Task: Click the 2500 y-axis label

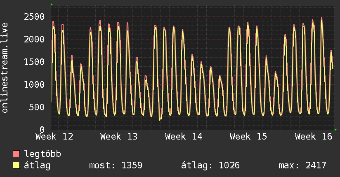Action: point(34,16)
